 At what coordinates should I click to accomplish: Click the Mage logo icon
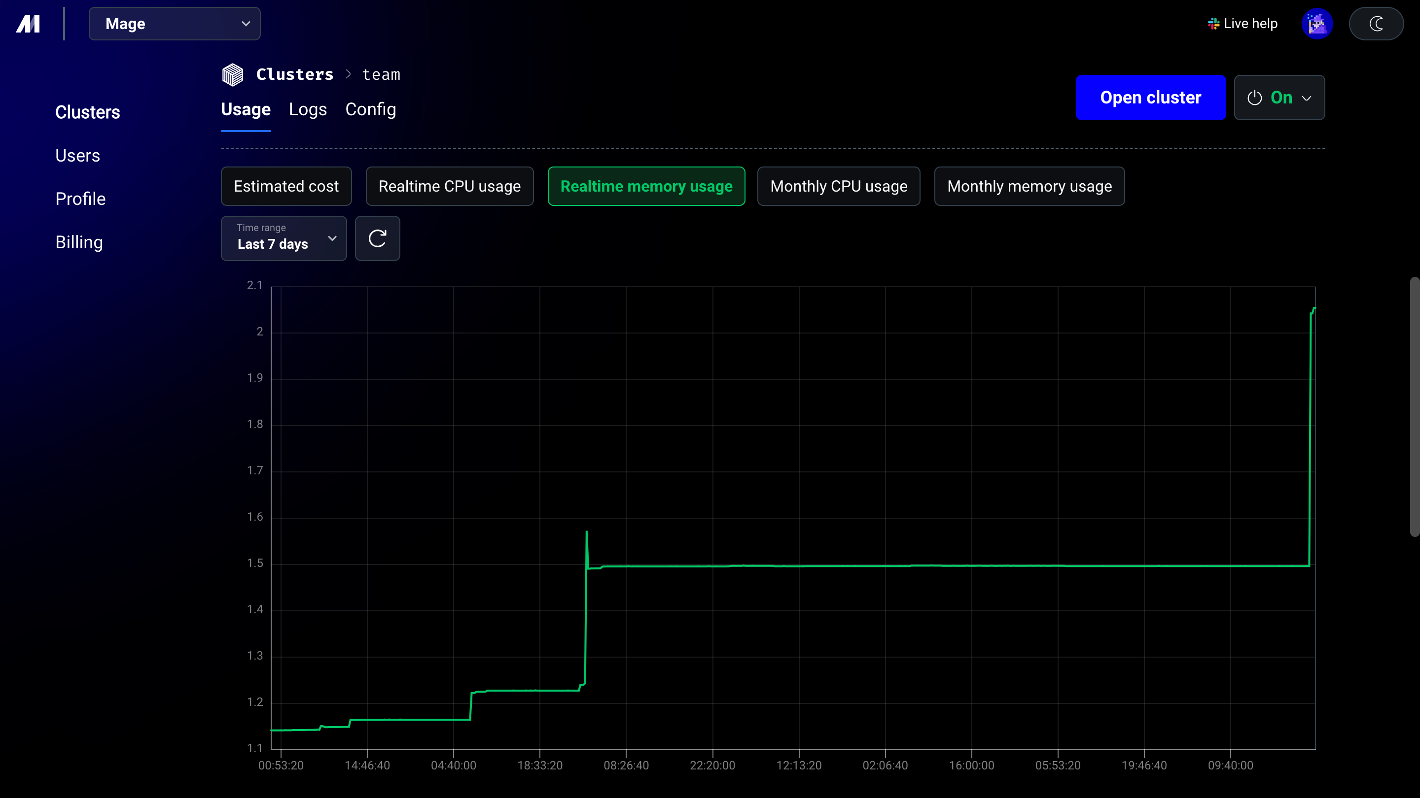point(28,24)
